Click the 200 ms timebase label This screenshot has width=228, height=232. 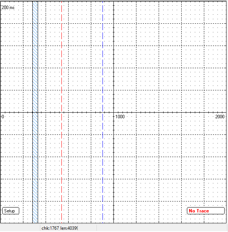pyautogui.click(x=8, y=8)
